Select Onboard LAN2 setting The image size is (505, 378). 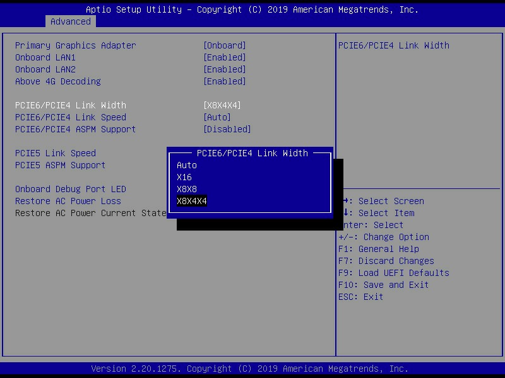[45, 69]
